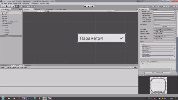This screenshot has height=100, width=178.
Task: Toggle Local/Global handle rotation
Action: point(32,6)
